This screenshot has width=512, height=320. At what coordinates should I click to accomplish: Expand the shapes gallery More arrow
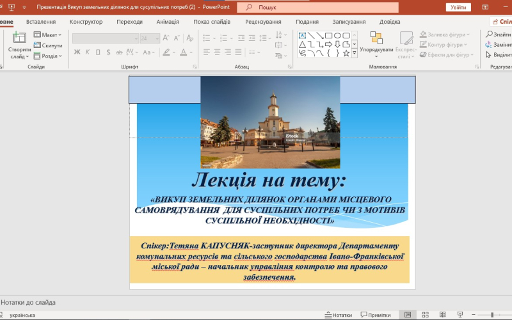(355, 54)
